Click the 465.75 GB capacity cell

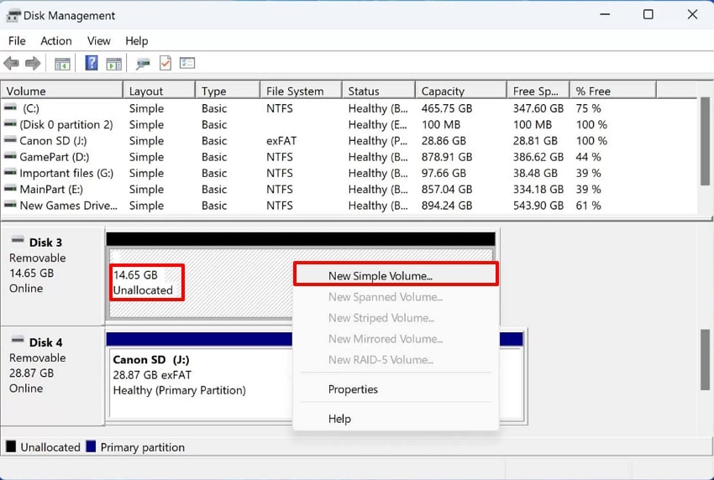[x=447, y=108]
